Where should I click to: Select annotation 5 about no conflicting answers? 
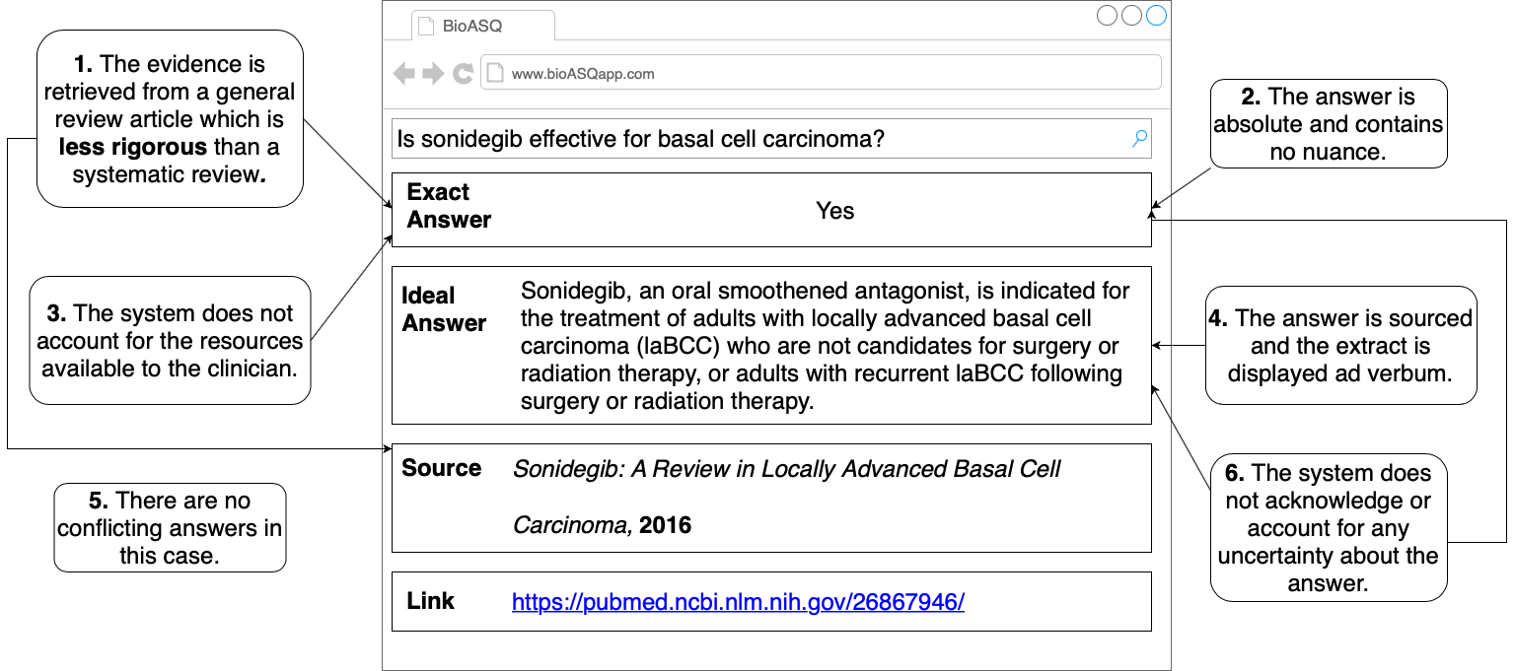coord(170,527)
